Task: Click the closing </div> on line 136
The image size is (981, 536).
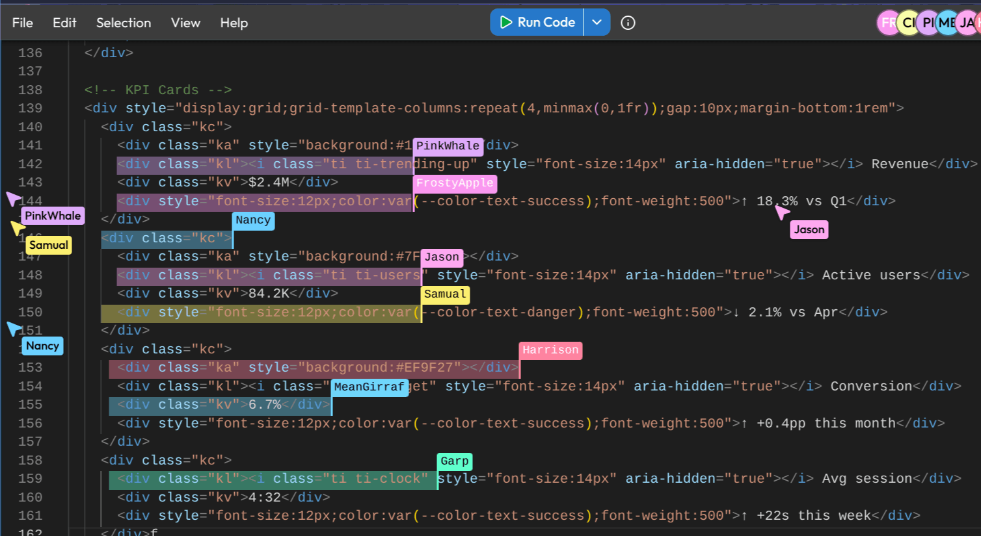Action: [109, 53]
